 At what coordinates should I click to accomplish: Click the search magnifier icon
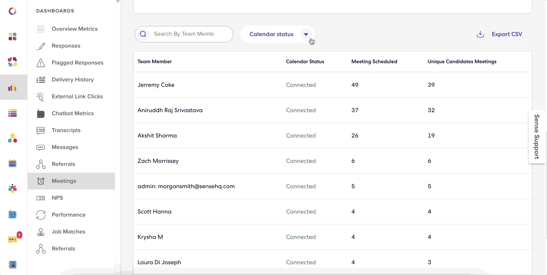pyautogui.click(x=143, y=34)
